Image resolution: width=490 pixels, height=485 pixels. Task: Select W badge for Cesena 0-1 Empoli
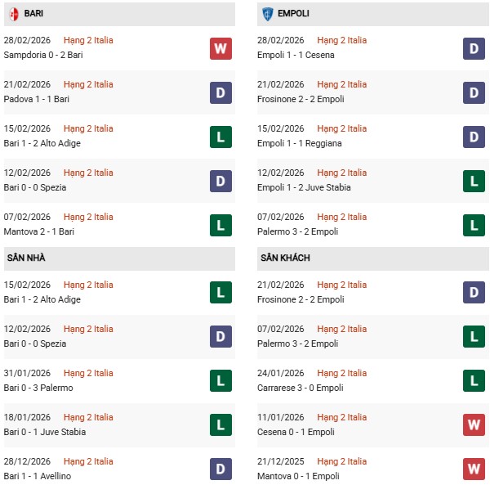pos(475,425)
